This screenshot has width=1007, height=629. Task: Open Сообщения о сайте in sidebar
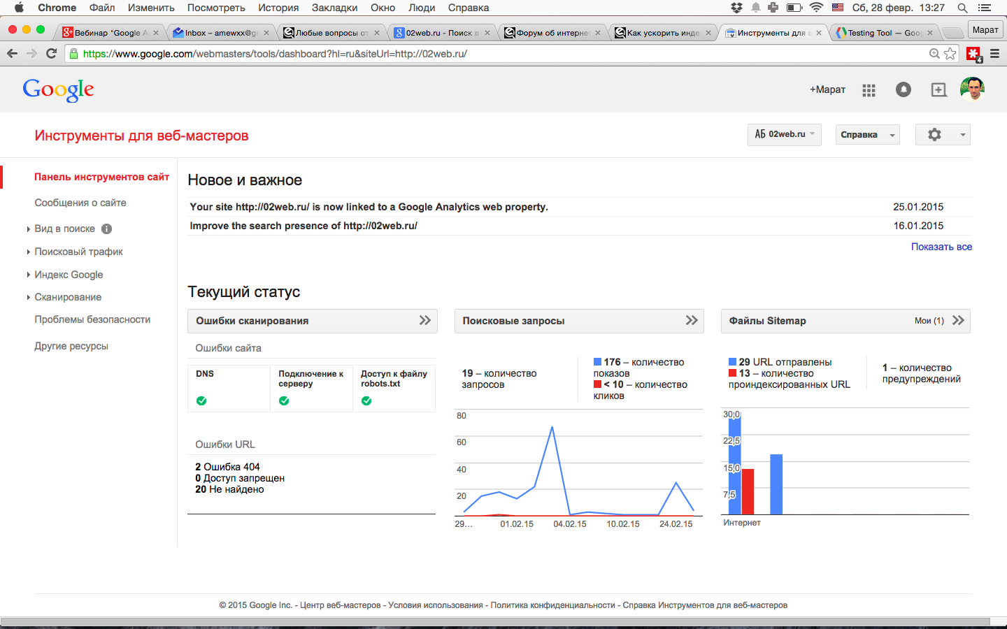point(80,203)
